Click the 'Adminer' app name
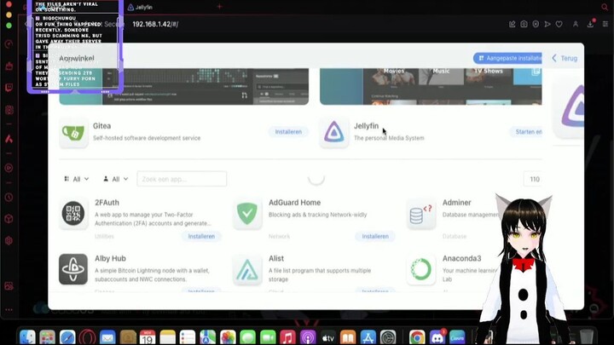This screenshot has width=614, height=345. point(456,203)
